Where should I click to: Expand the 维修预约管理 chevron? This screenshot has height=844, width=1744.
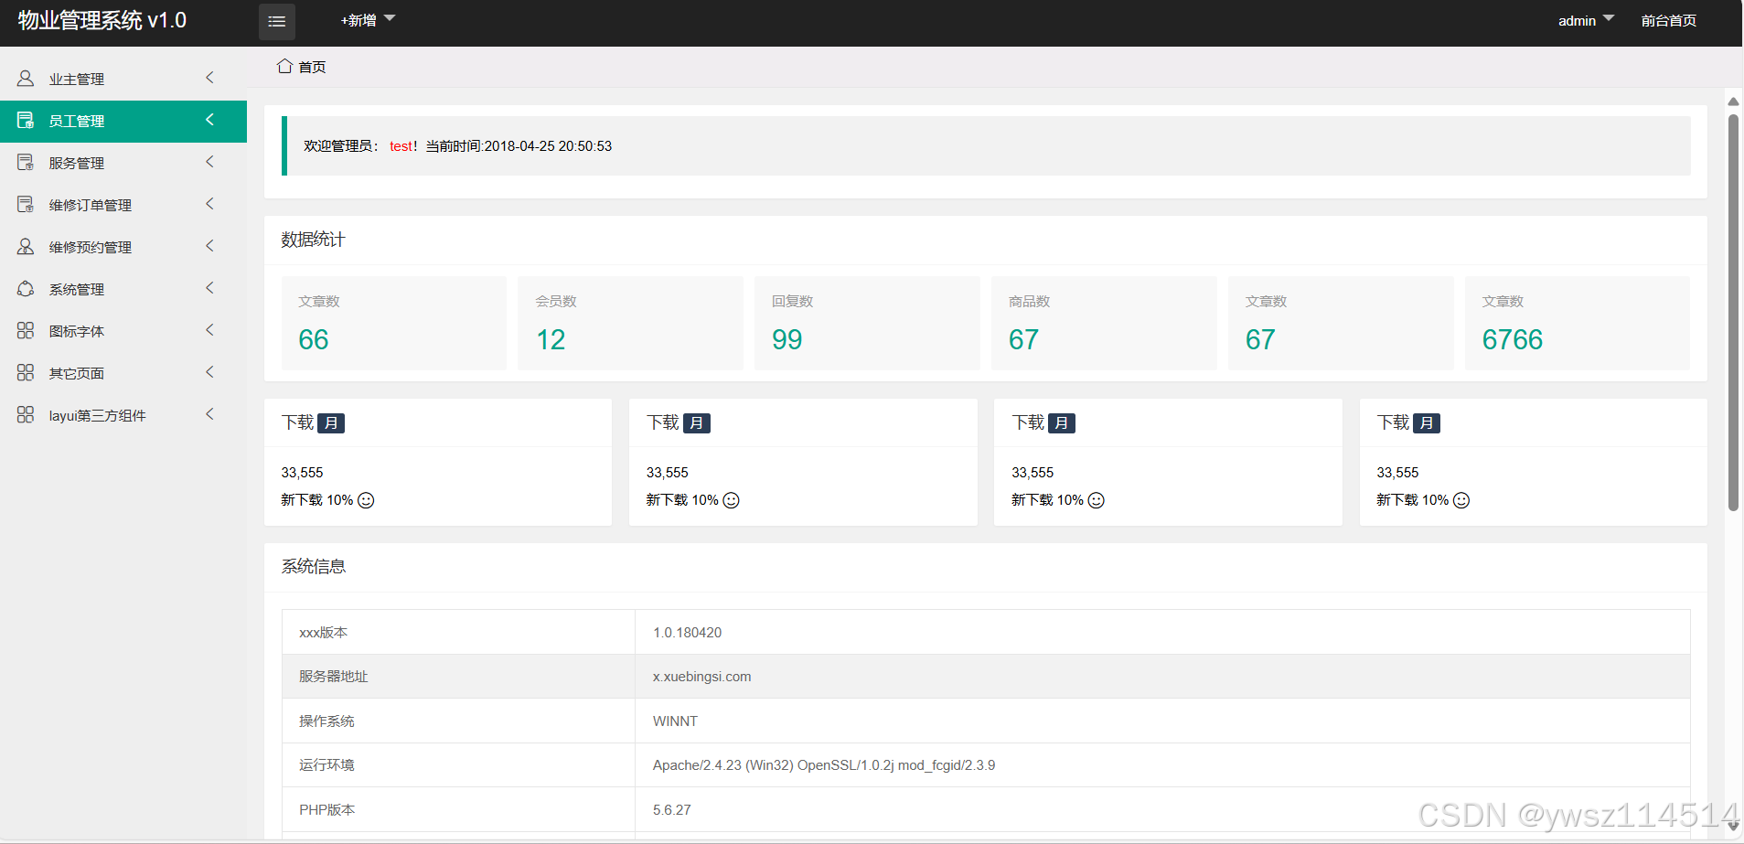pyautogui.click(x=209, y=246)
